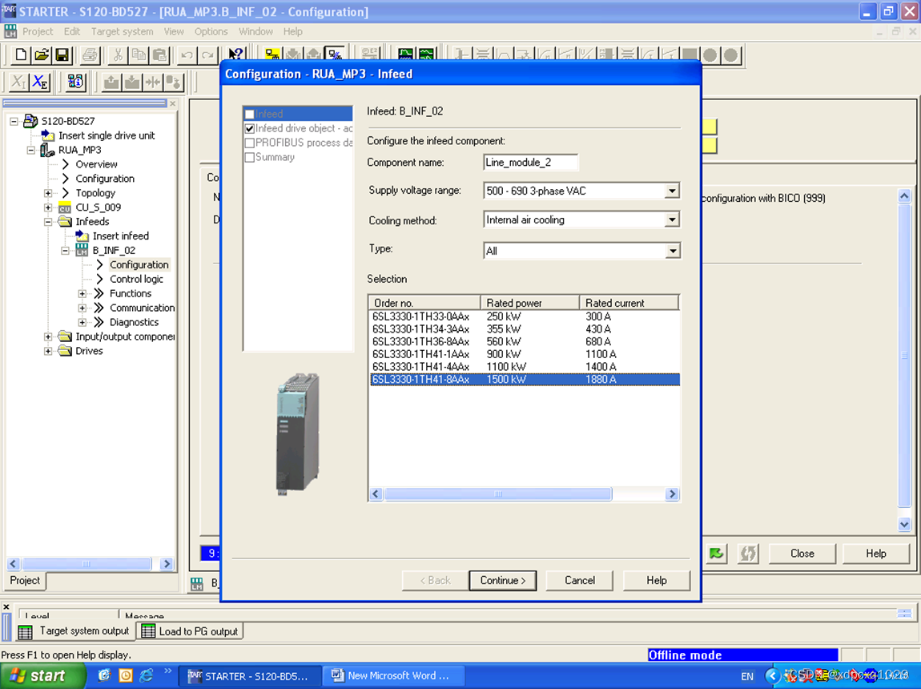
Task: Expand the CU_S_009 tree node
Action: point(48,208)
